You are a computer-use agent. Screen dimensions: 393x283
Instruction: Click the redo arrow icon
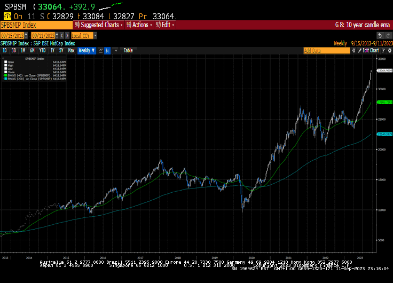(x=388, y=36)
